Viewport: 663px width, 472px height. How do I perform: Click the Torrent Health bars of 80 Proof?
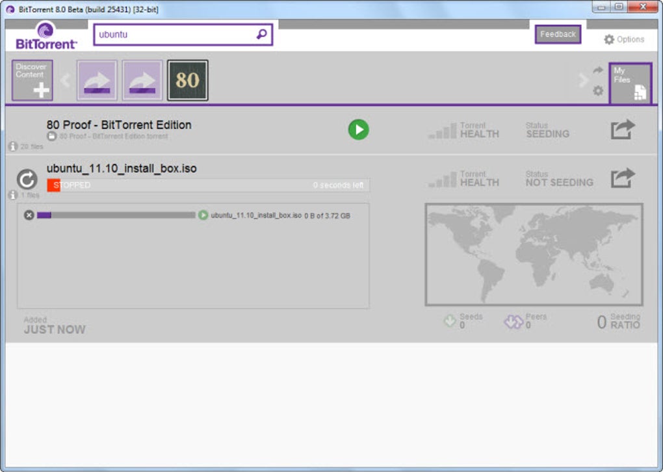(x=442, y=131)
